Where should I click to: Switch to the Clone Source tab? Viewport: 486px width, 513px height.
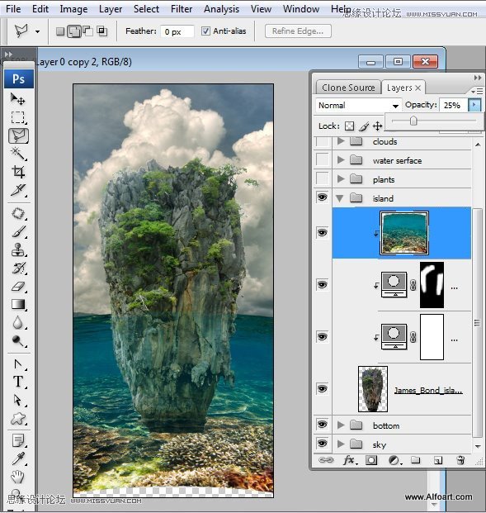[348, 88]
